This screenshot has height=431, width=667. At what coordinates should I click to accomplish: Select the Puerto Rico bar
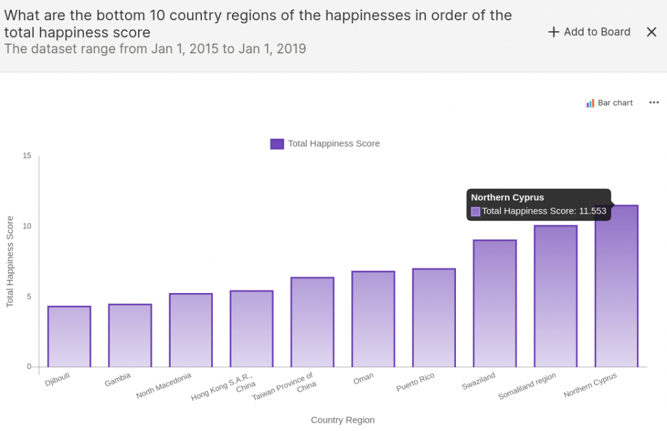coord(434,318)
